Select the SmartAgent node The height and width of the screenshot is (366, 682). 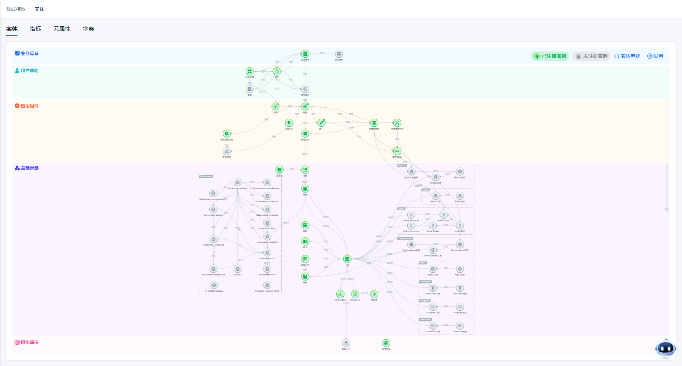click(340, 294)
